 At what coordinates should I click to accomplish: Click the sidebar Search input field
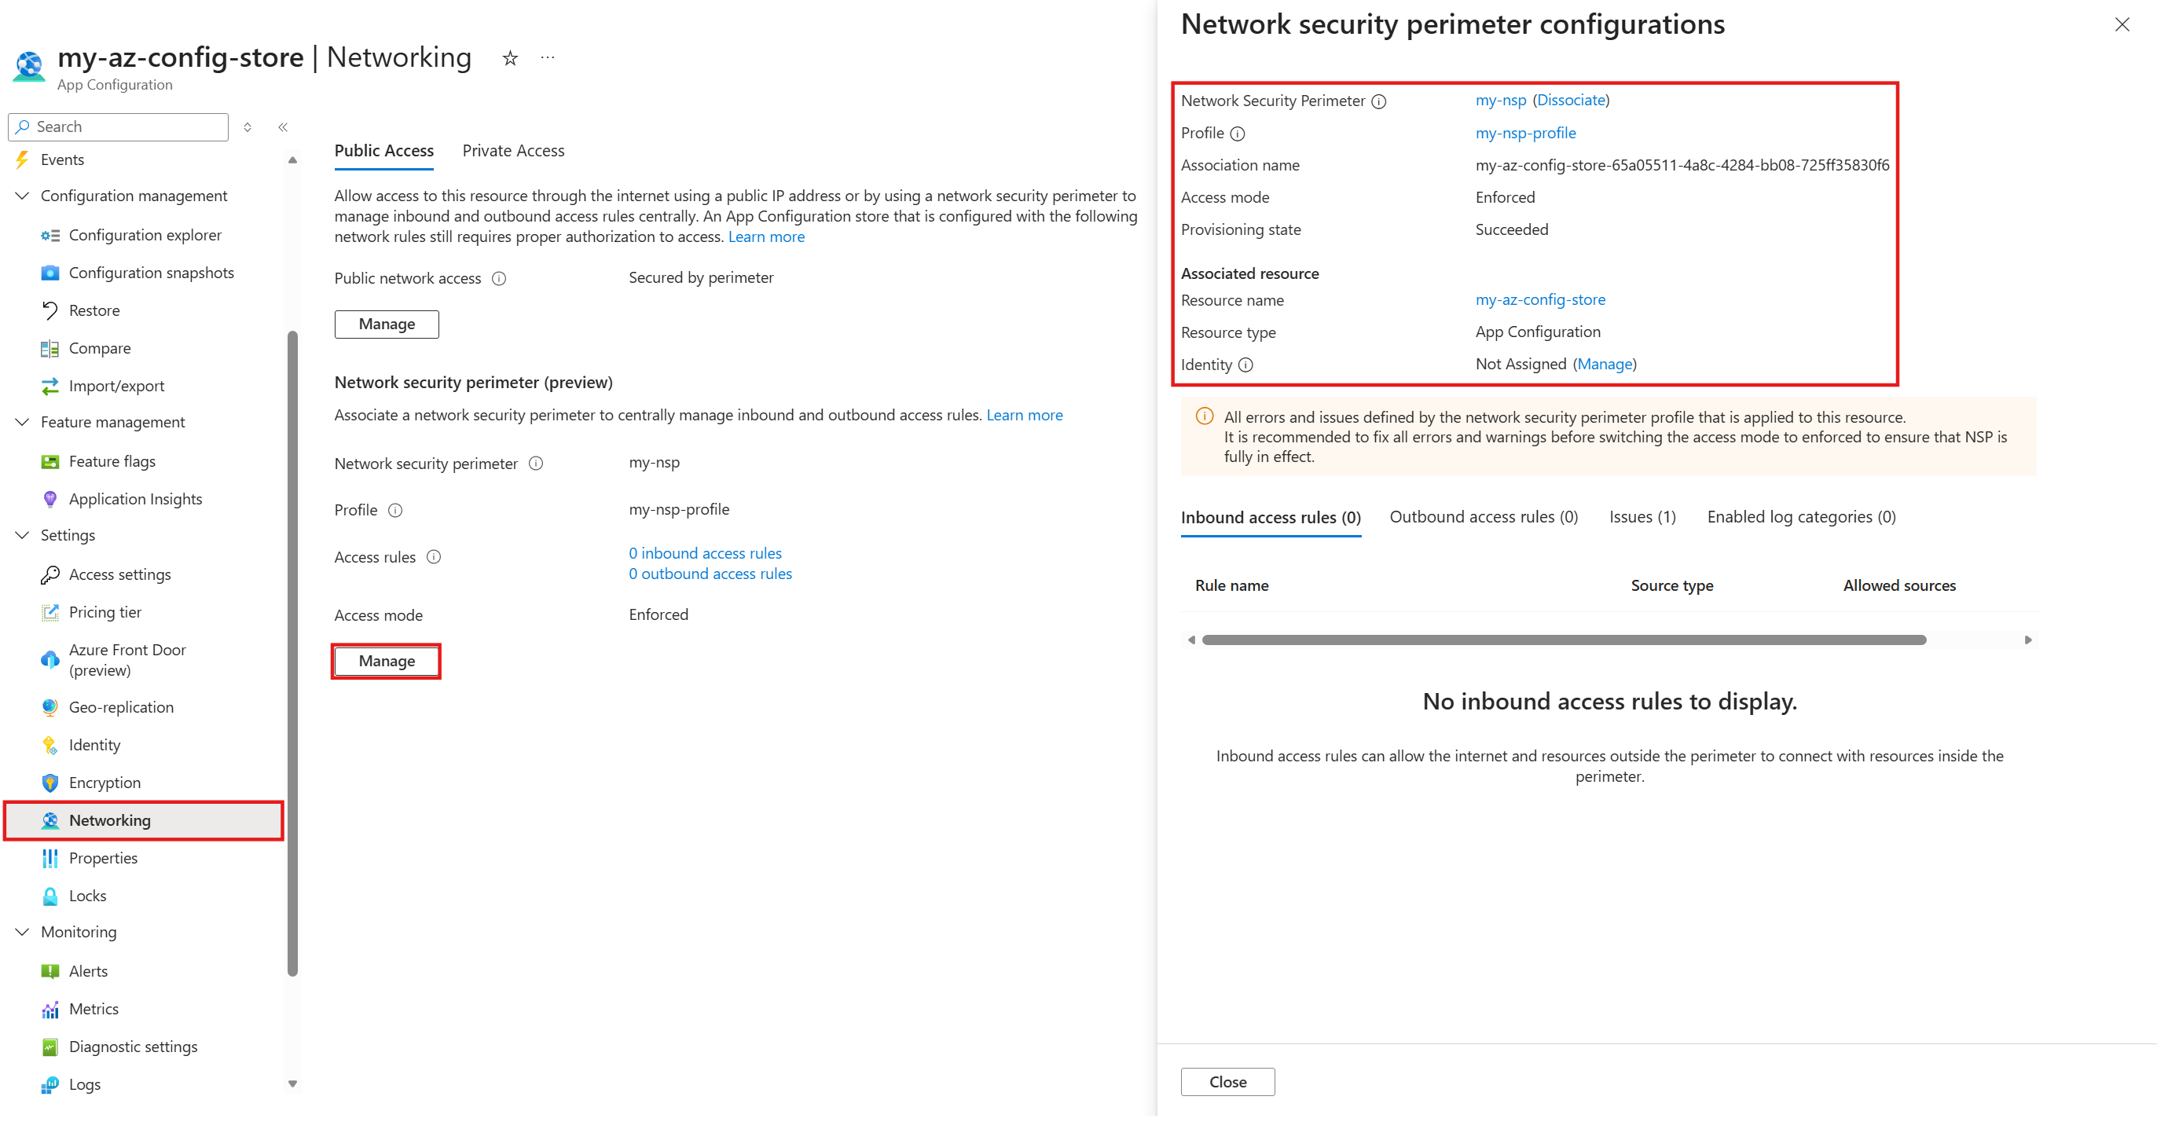[x=118, y=127]
